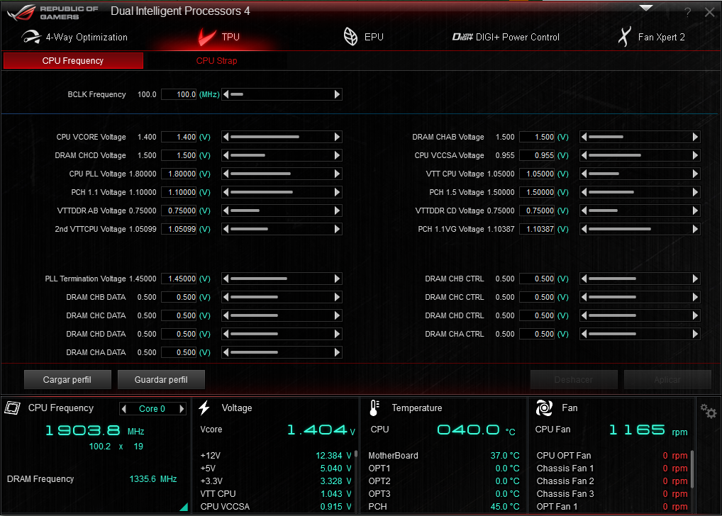Increase DRAM CHCD Voltage right arrow

pos(337,156)
